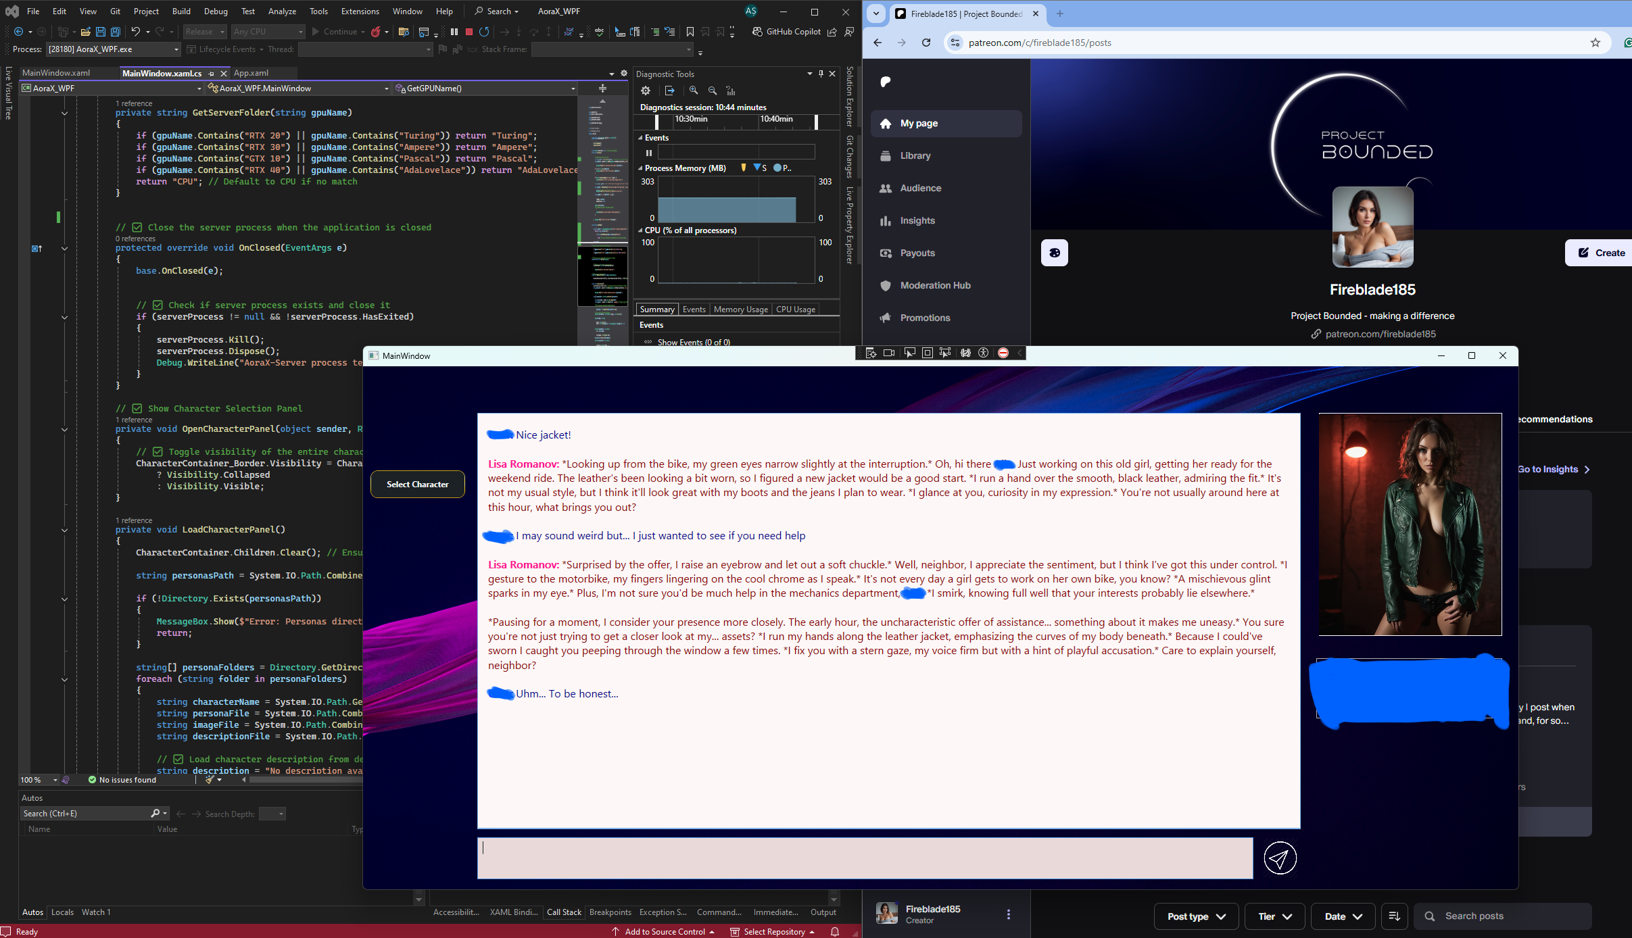The width and height of the screenshot is (1632, 938).
Task: Open the Process dropdown showing AoraX_WPF.exe
Action: (x=113, y=49)
